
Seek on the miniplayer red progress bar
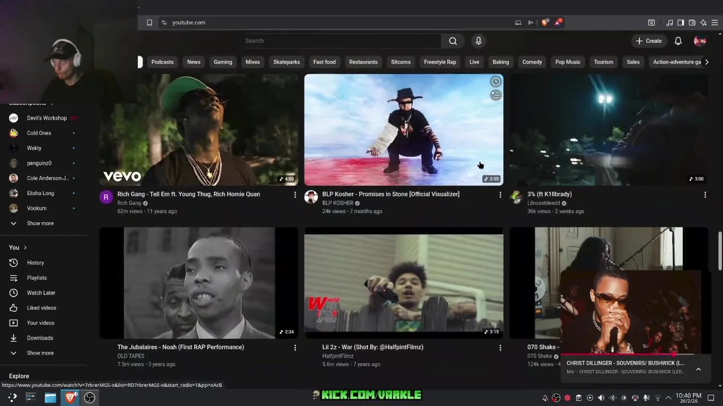(635, 355)
